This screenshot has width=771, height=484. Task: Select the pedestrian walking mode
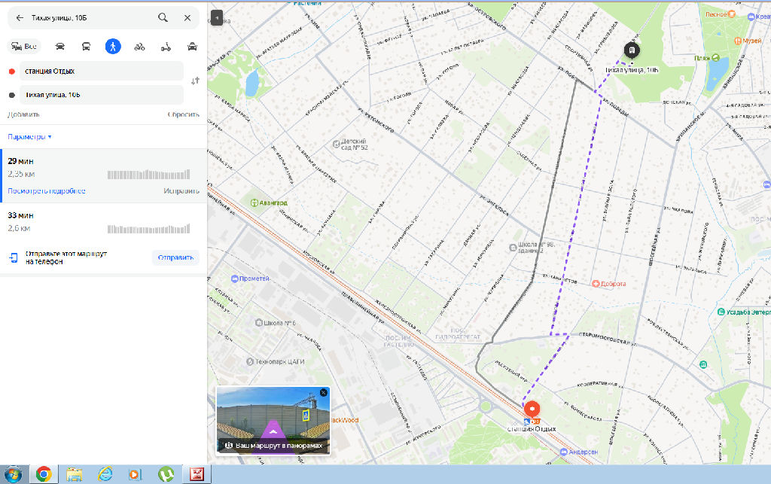tap(113, 46)
